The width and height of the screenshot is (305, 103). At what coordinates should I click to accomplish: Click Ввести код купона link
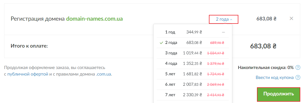pos(275,78)
